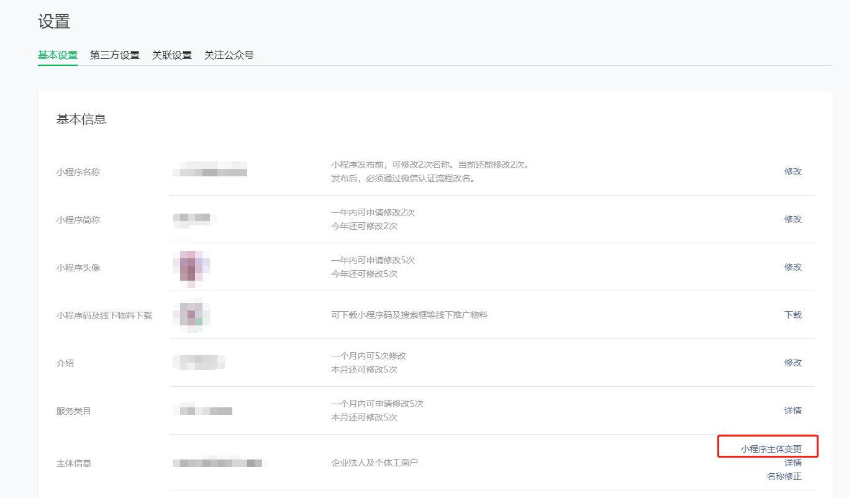The height and width of the screenshot is (498, 849).
Task: Click the text 一年内可申请修改5次
Action: click(x=373, y=260)
